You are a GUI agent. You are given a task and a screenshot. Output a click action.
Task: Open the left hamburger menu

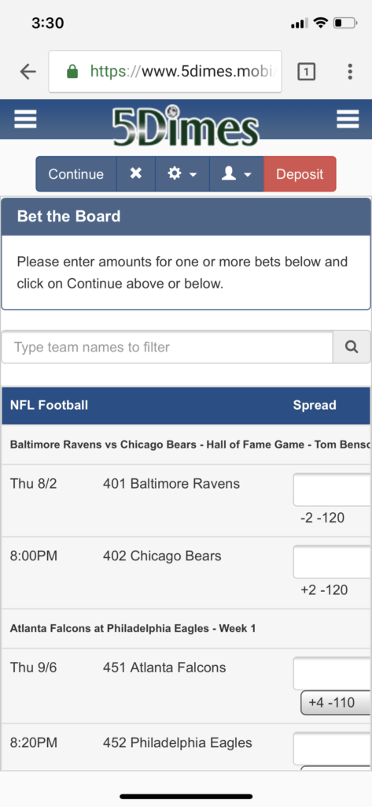pyautogui.click(x=25, y=119)
